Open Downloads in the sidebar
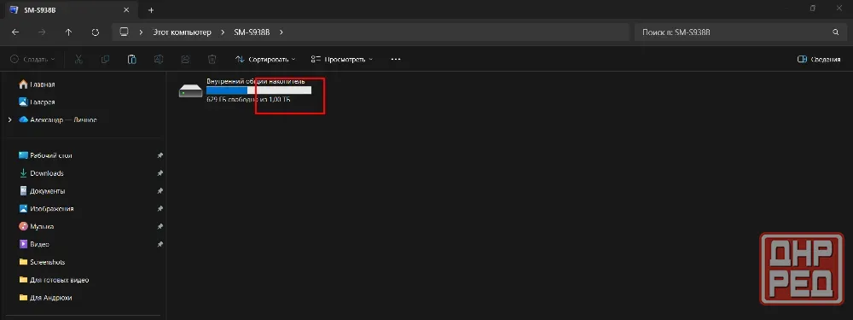The height and width of the screenshot is (320, 853). point(47,173)
